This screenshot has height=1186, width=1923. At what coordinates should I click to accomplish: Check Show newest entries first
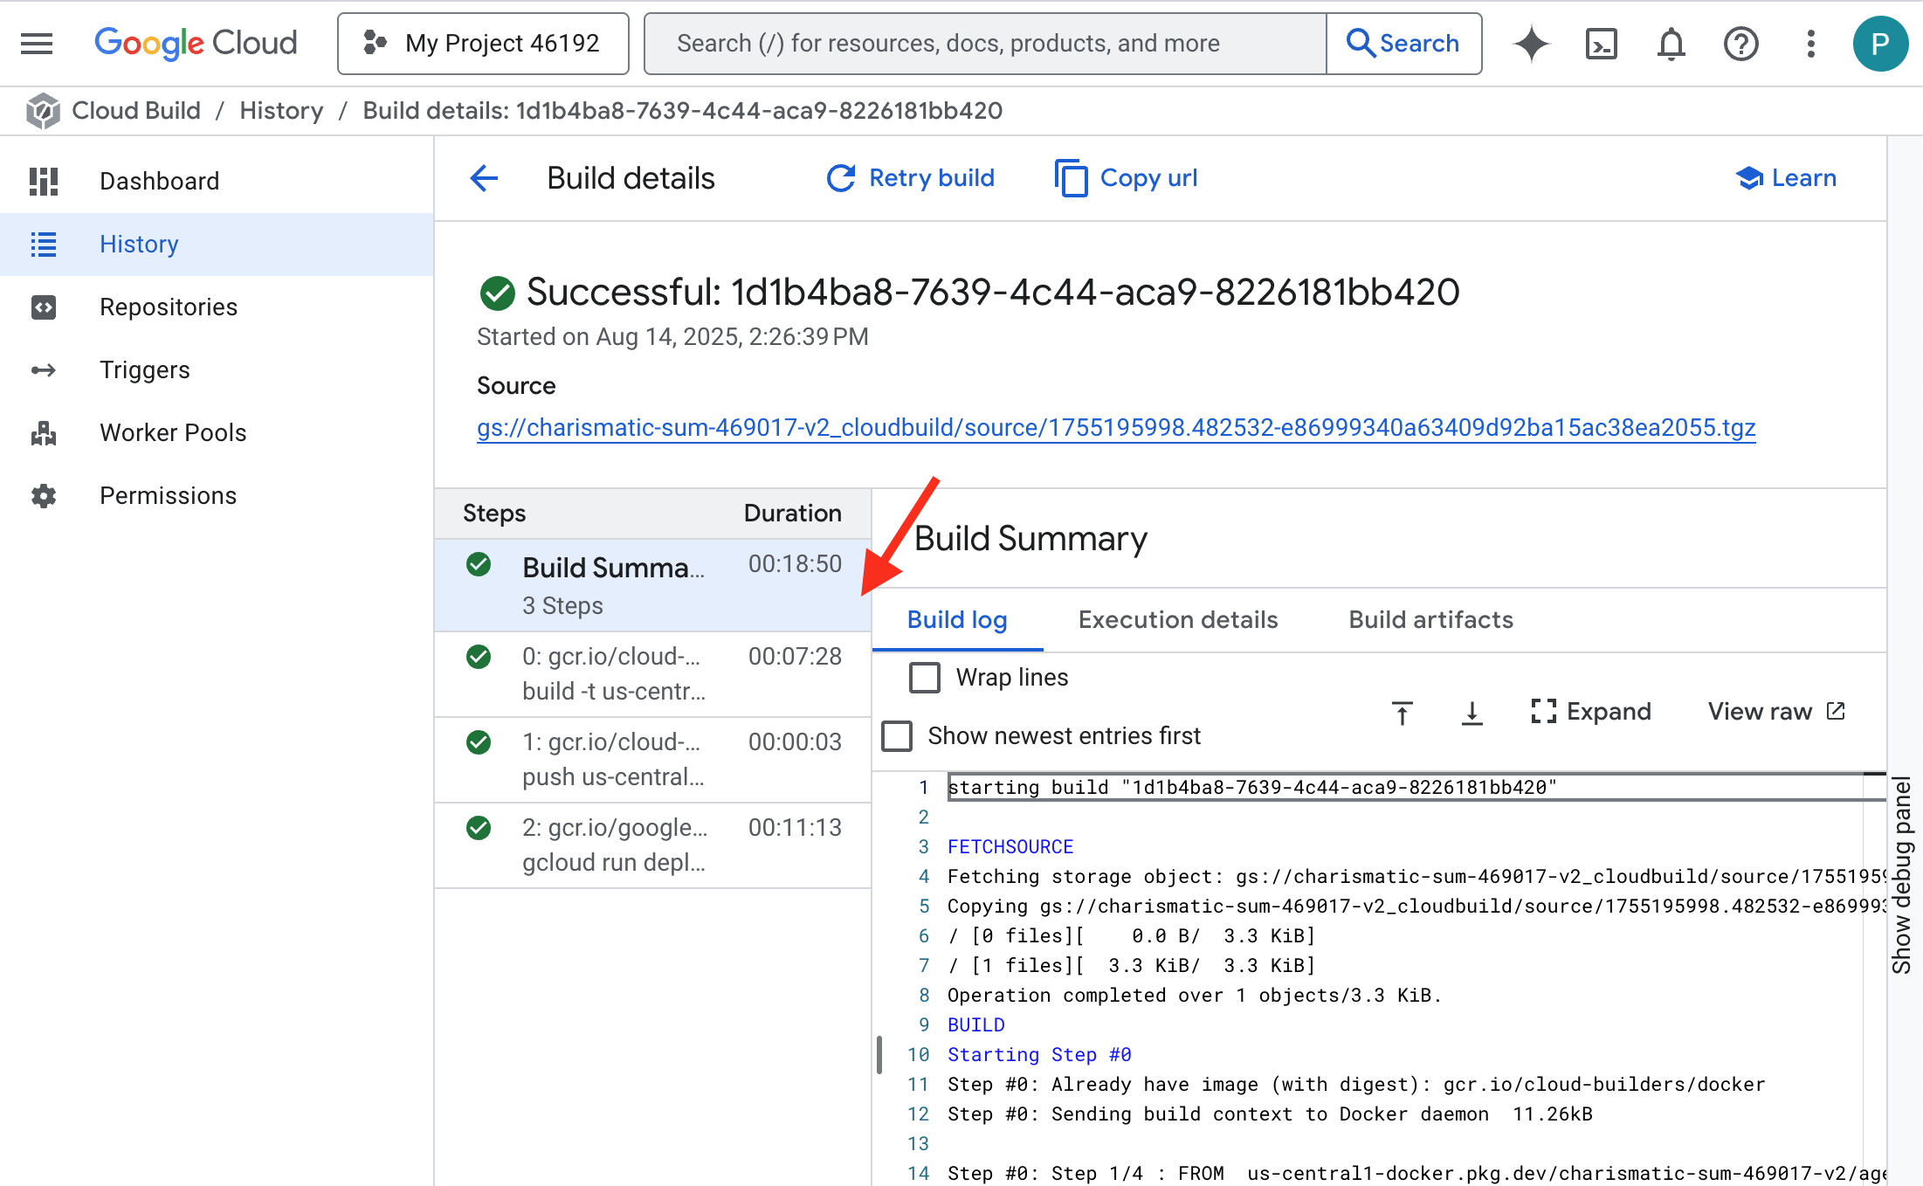897,735
